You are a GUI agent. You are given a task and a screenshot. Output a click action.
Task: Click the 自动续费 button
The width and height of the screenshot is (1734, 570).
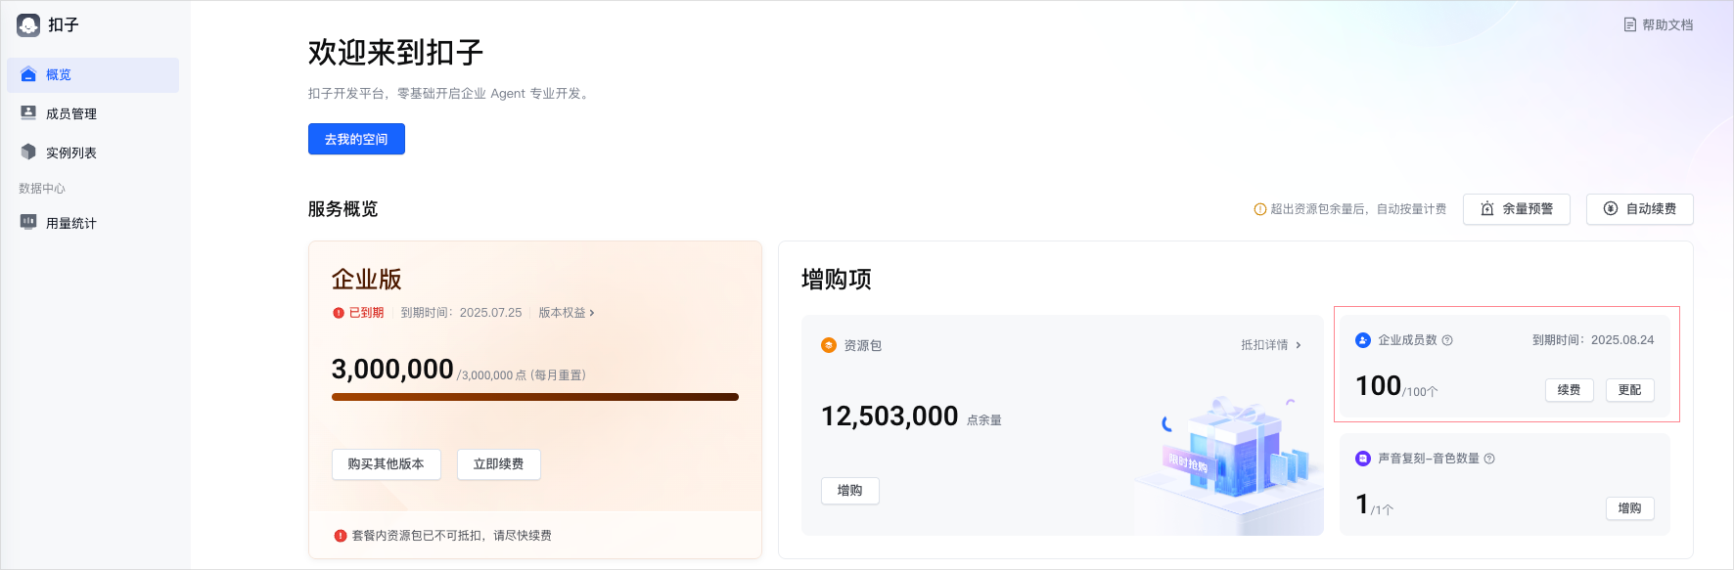[1639, 209]
